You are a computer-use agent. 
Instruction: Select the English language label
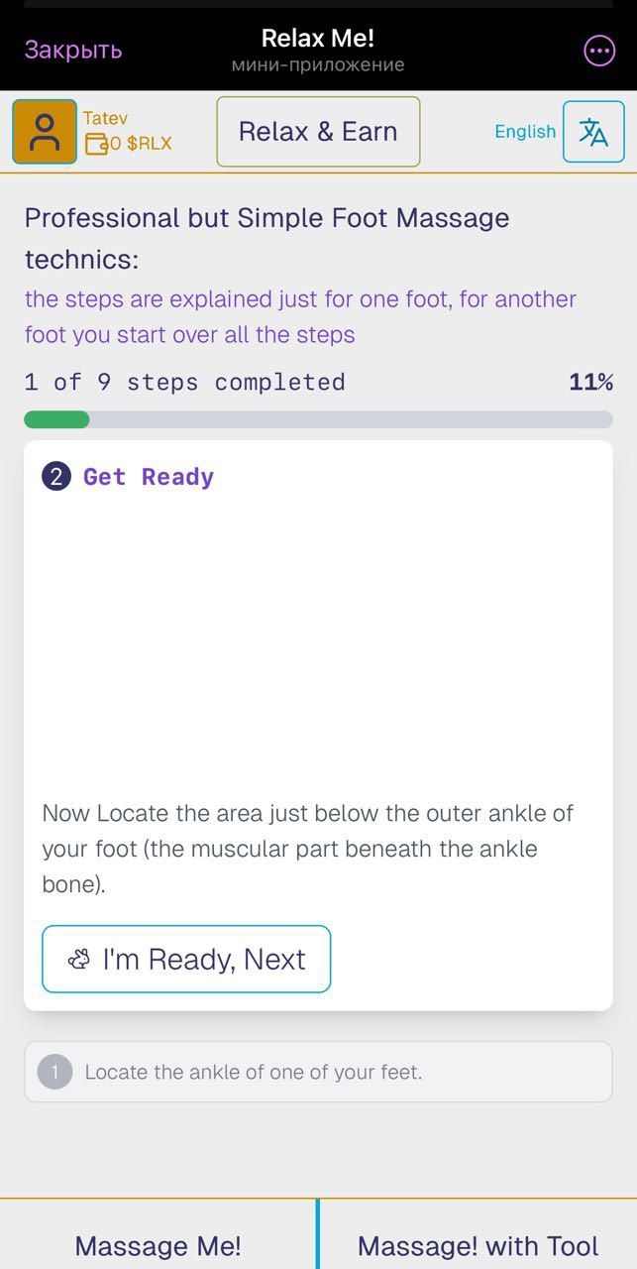[525, 131]
